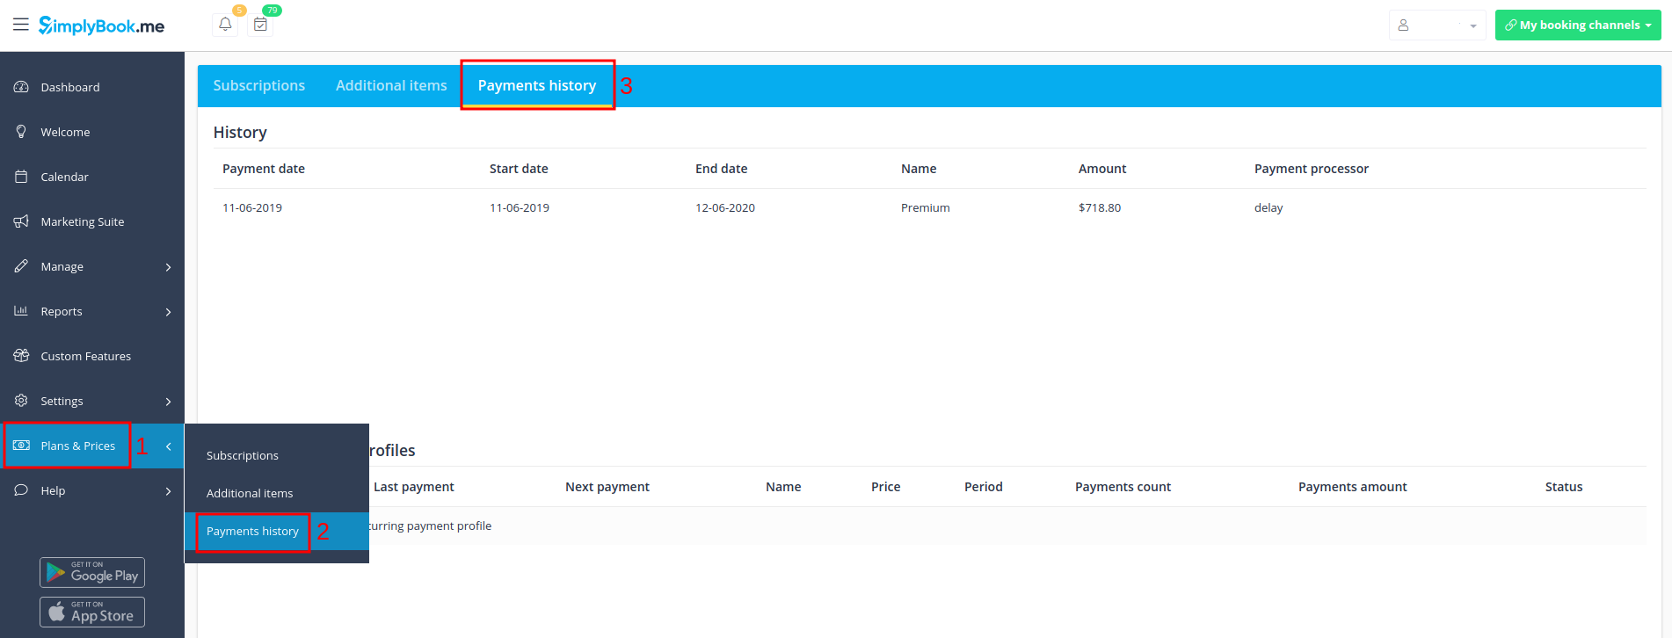The image size is (1672, 638).
Task: Open the calendar tasks icon with badge
Action: point(260,25)
